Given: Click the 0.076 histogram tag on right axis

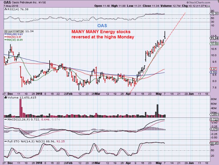Looking at the screenshot, I should pos(214,129).
